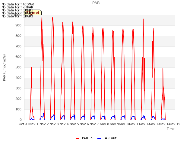Click the 'No data for f_difPAR' message
The image size is (193, 144).
coord(17,7)
